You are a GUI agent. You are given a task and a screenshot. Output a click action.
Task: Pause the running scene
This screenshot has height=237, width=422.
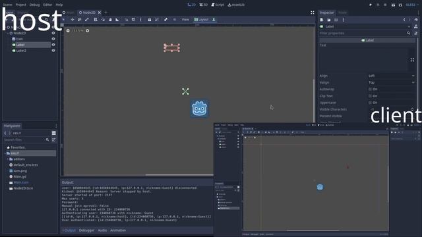pos(378,5)
